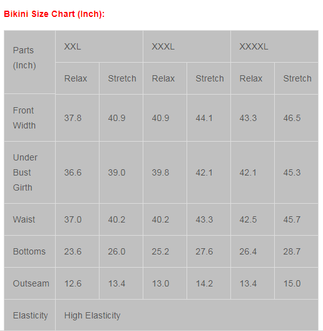Click the Under Bust Girth row label
This screenshot has width=323, height=331.
[29, 172]
